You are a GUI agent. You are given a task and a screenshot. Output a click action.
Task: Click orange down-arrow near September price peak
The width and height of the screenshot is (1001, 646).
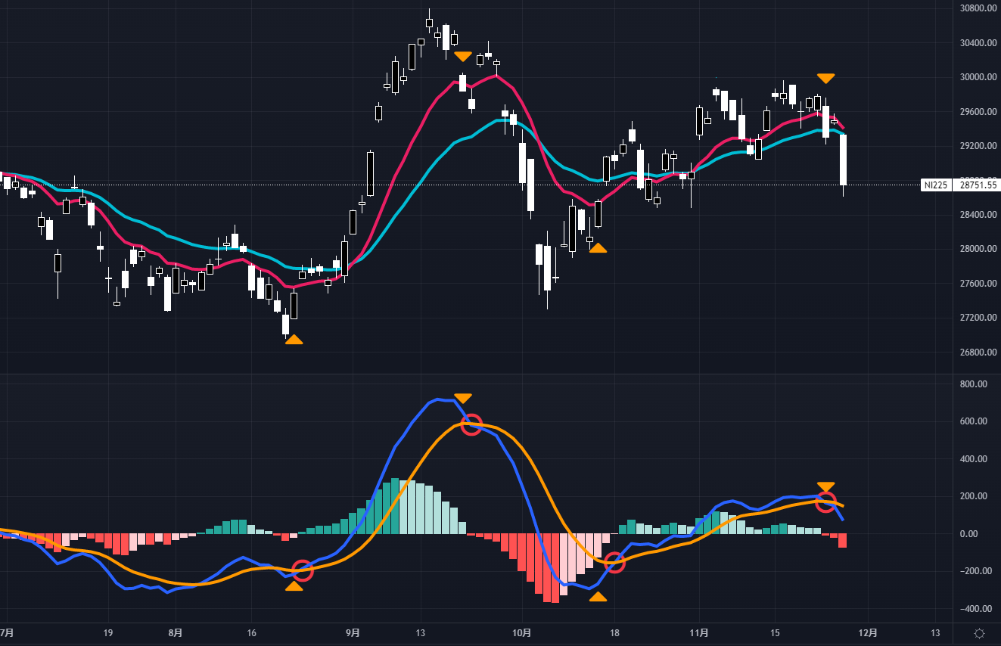click(x=463, y=57)
